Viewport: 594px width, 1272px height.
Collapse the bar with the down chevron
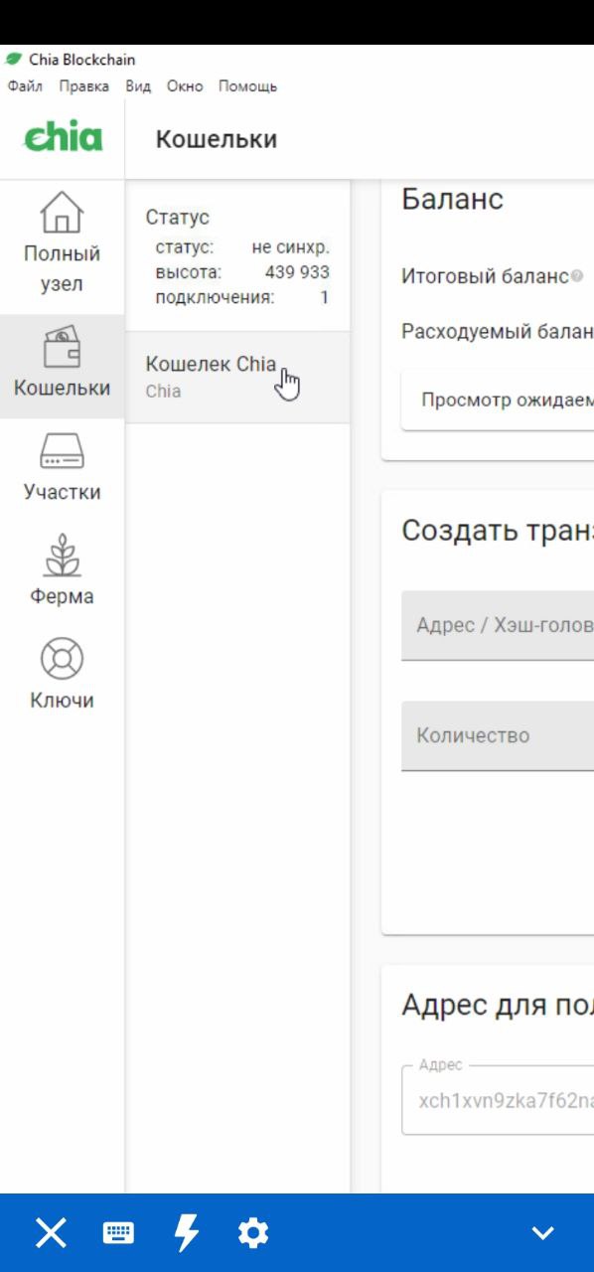pyautogui.click(x=542, y=1233)
